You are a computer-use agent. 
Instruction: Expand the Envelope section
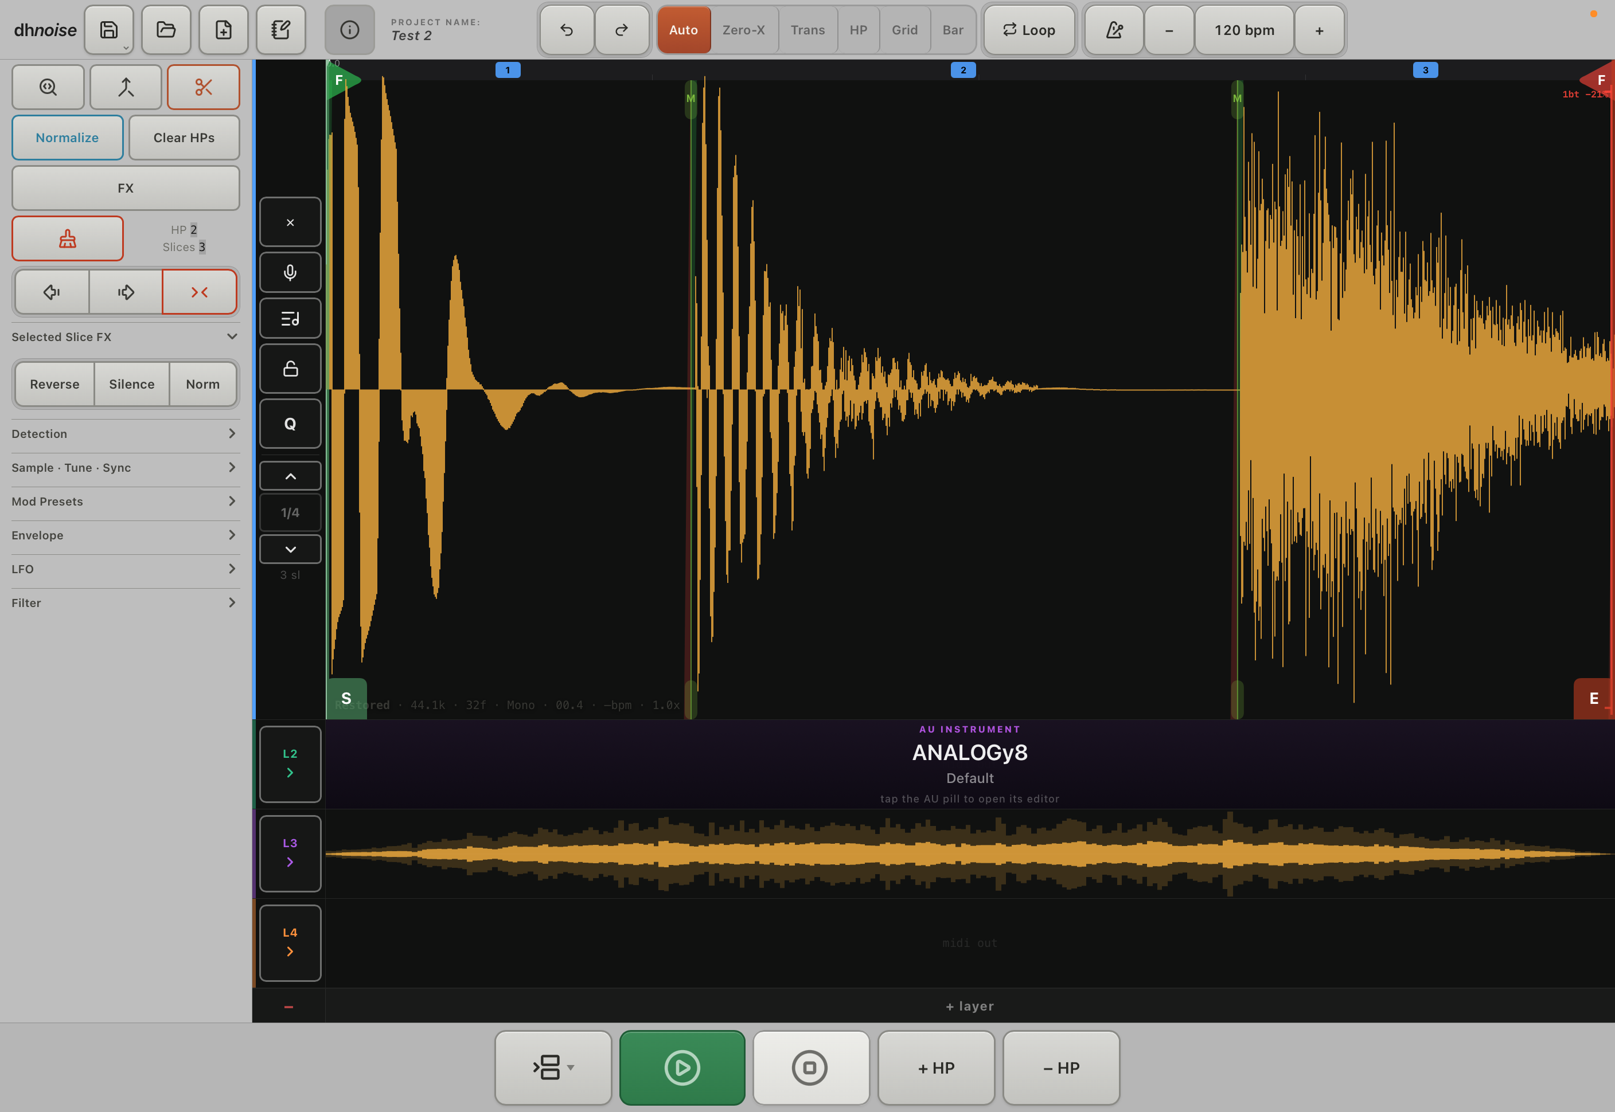tap(126, 535)
